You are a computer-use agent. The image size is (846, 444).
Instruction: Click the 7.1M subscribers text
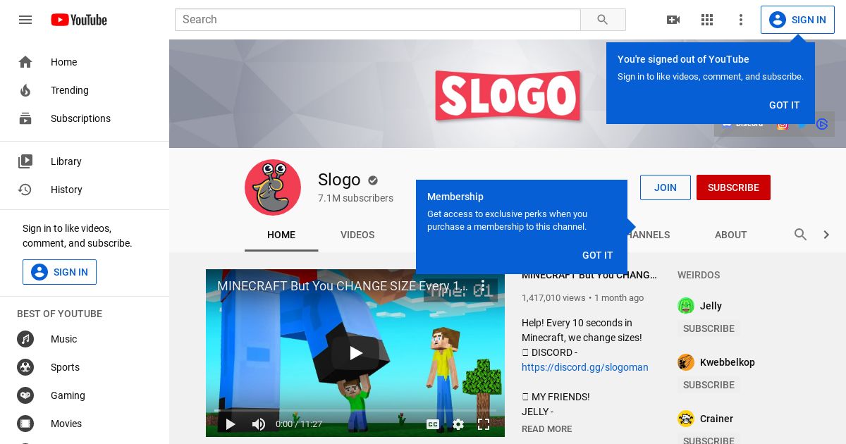pos(355,198)
